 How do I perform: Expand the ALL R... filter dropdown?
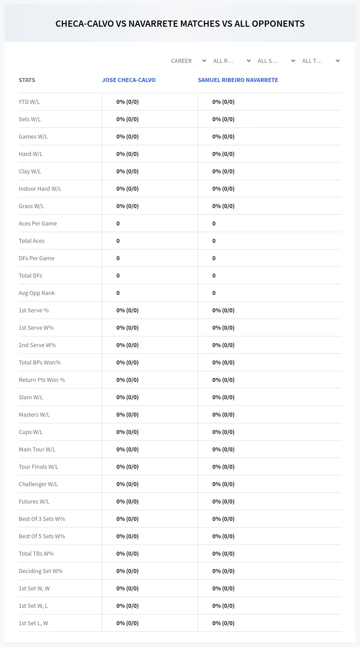pyautogui.click(x=231, y=61)
